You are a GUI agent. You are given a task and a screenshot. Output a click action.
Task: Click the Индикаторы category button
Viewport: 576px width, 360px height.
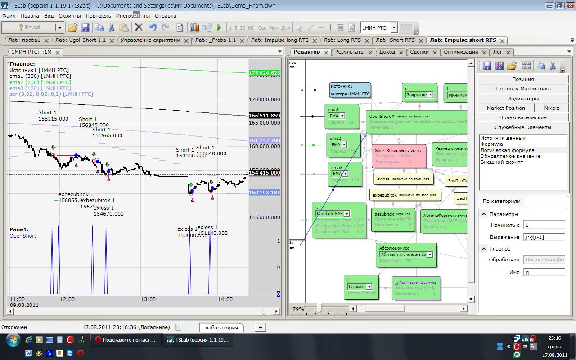pos(522,98)
